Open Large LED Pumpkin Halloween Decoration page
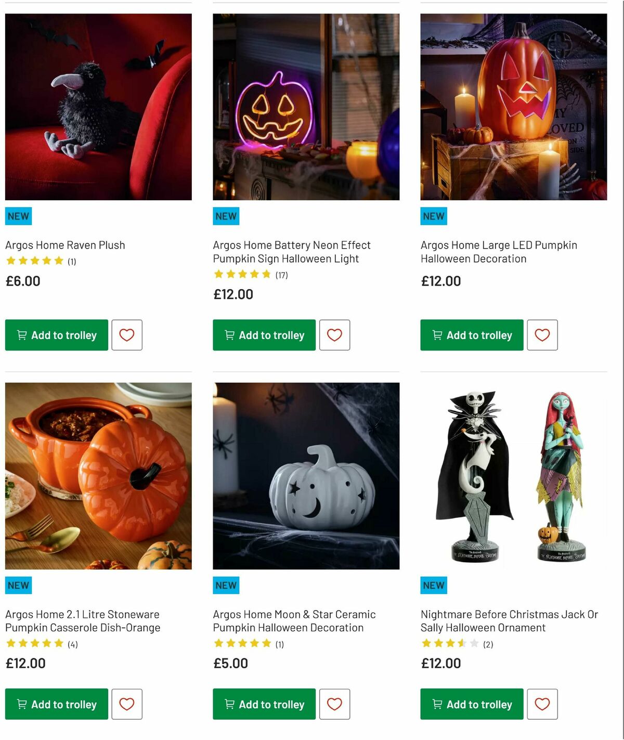624x740 pixels. click(499, 251)
